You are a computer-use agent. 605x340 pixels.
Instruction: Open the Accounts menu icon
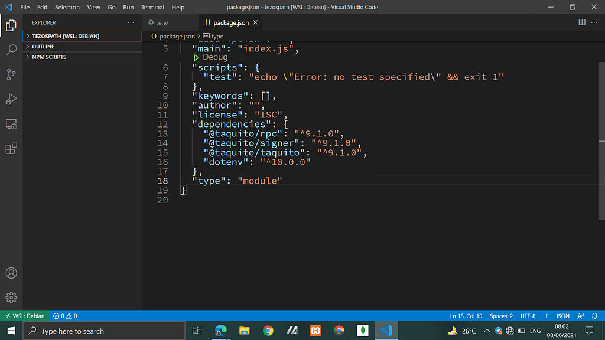click(11, 273)
